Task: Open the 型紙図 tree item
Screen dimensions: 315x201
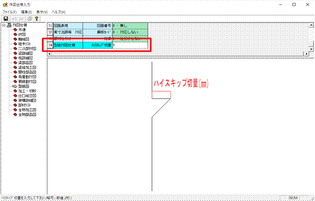Action: [23, 86]
